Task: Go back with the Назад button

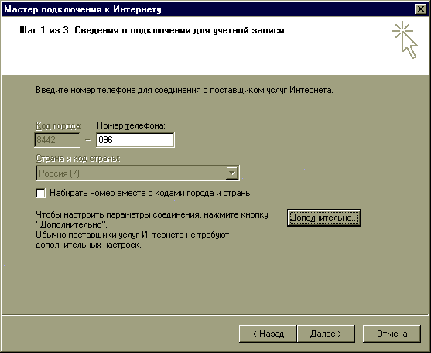Action: [x=268, y=334]
